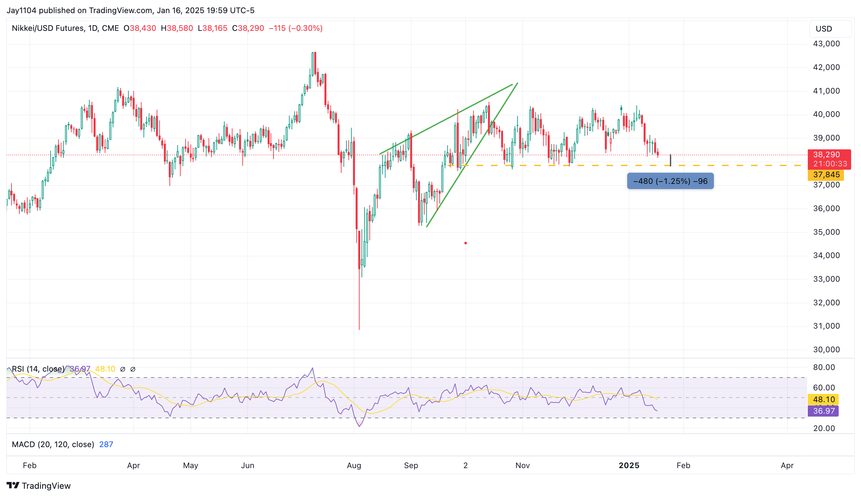Click the Nikkei/USD Futures symbol title
Image resolution: width=861 pixels, height=497 pixels.
point(65,28)
